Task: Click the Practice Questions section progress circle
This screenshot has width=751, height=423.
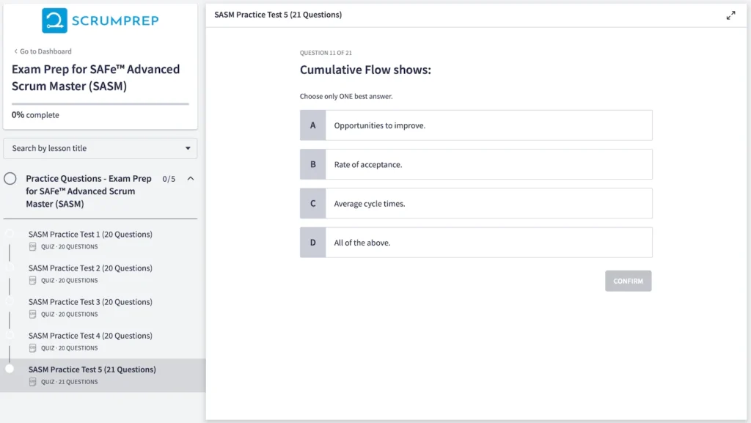Action: coord(10,179)
